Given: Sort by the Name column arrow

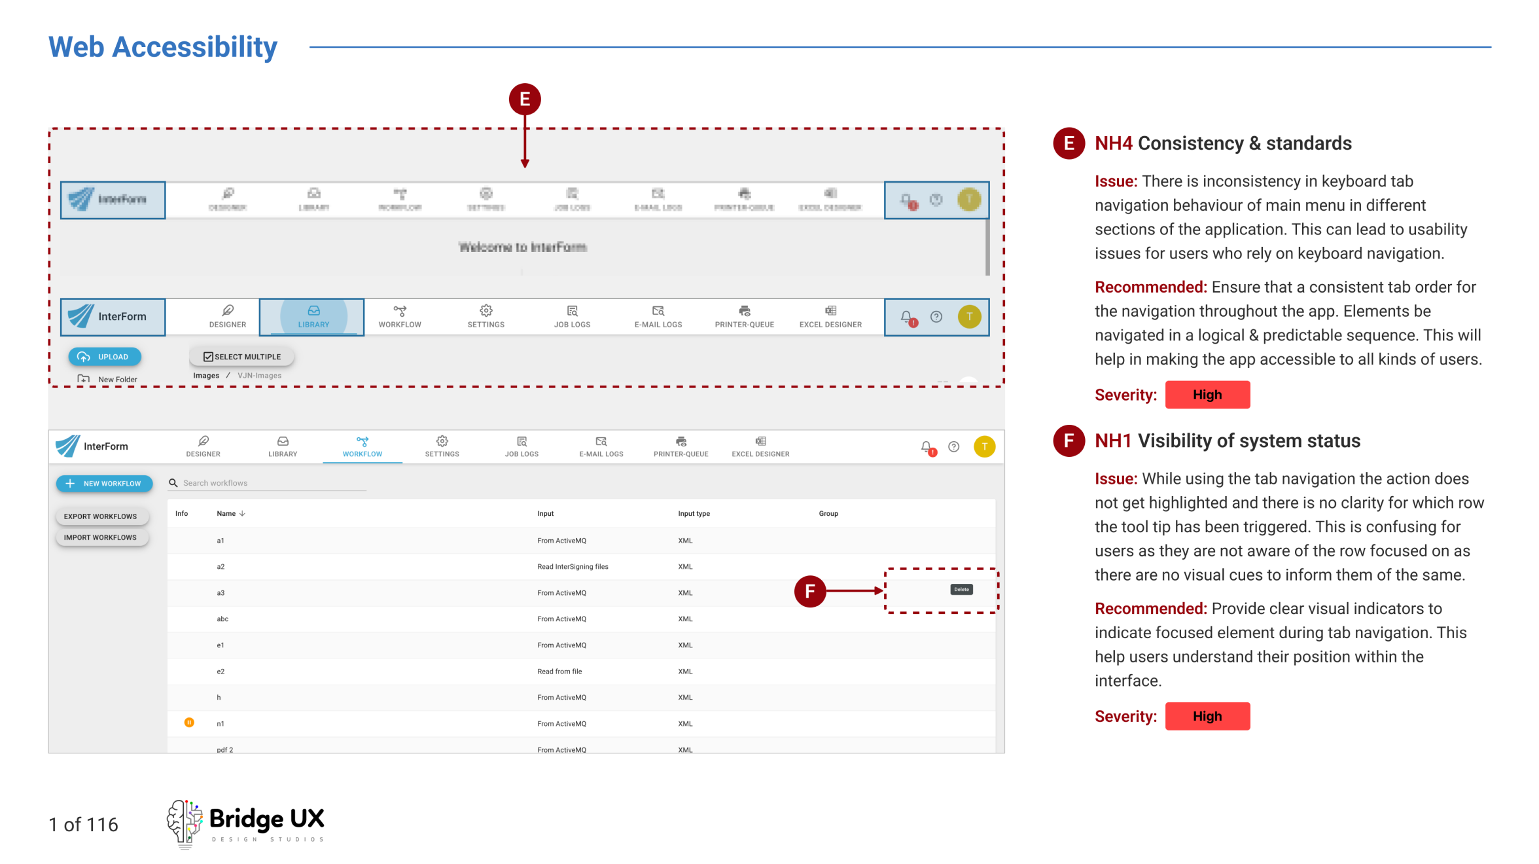Looking at the screenshot, I should (242, 514).
